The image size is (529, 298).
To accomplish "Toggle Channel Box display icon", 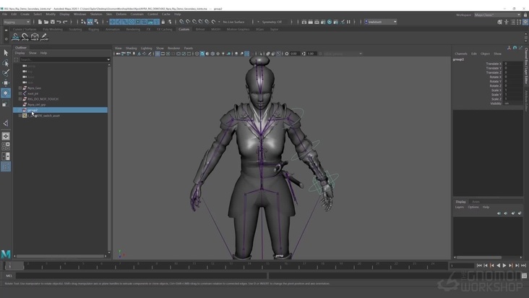I will (x=525, y=22).
